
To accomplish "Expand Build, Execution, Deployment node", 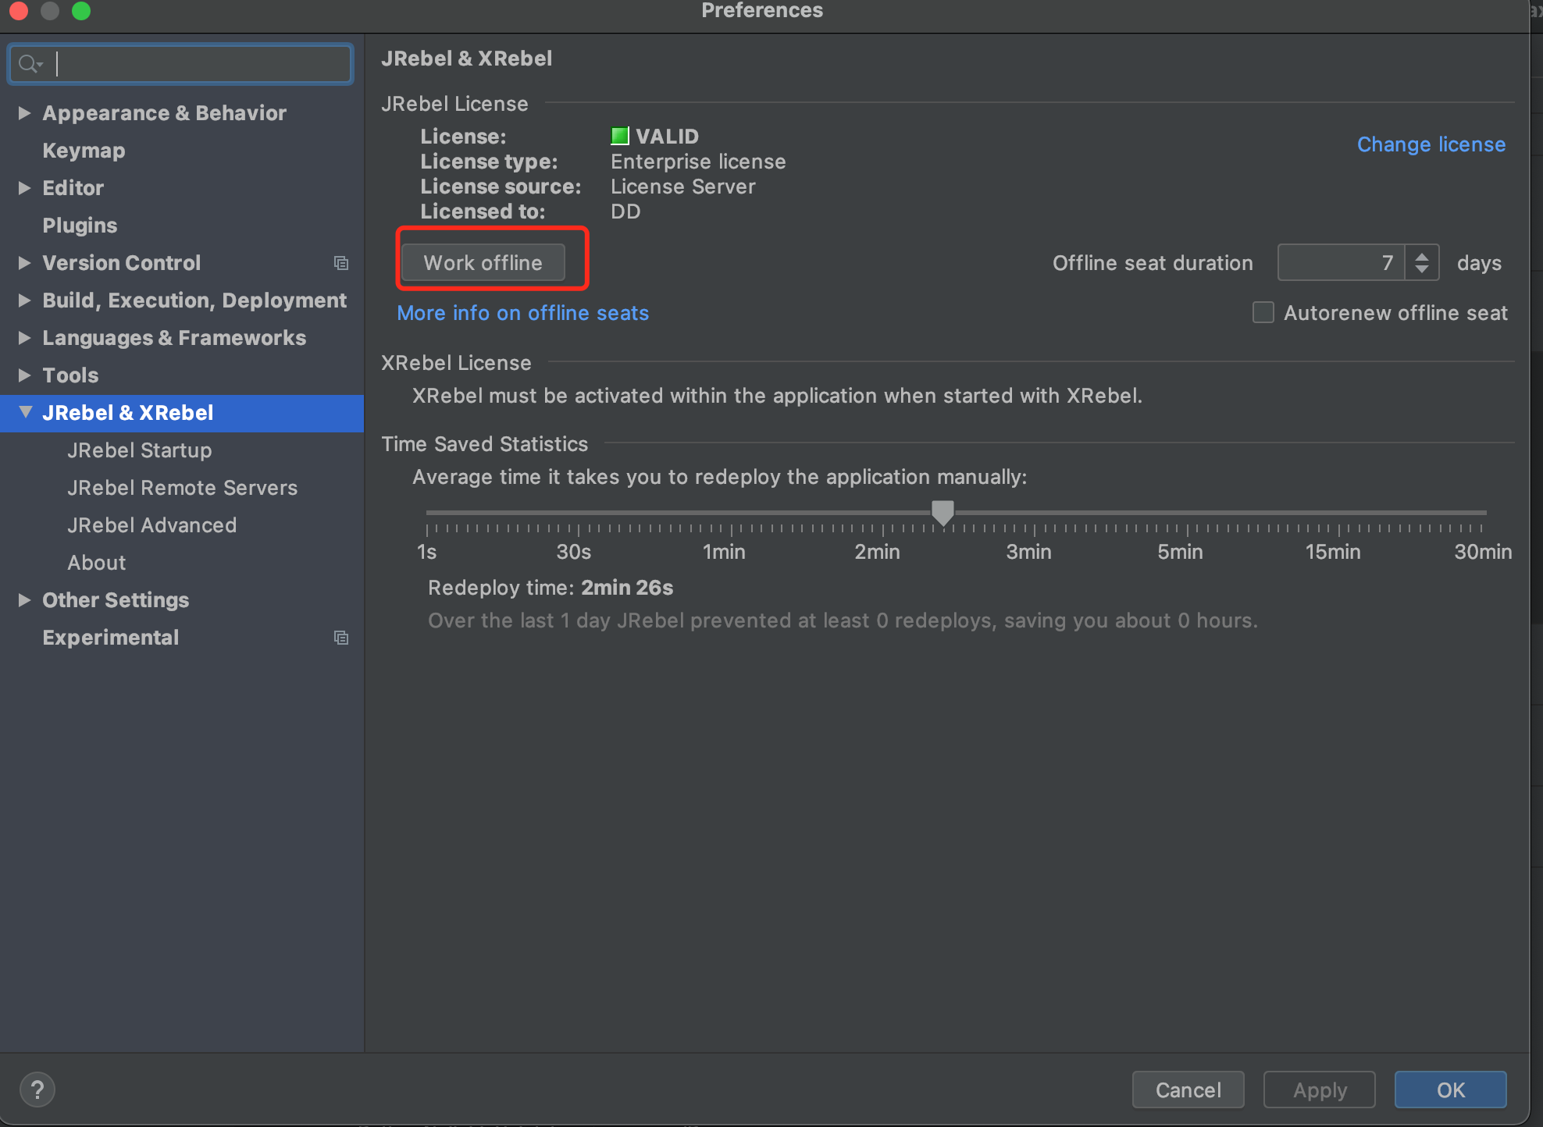I will pyautogui.click(x=24, y=300).
